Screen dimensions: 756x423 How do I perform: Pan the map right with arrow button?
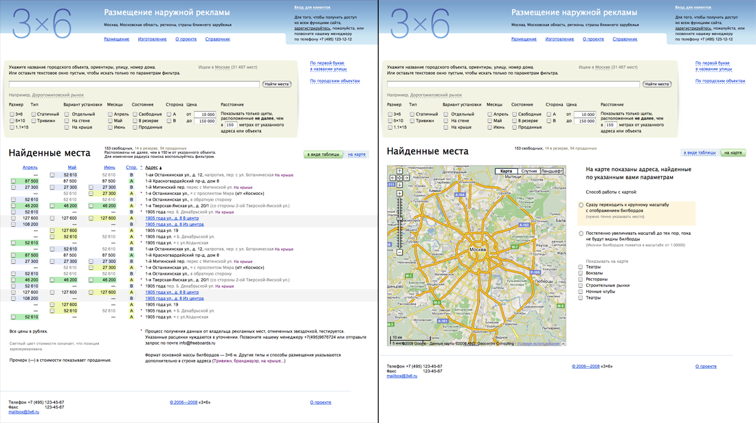(x=405, y=178)
